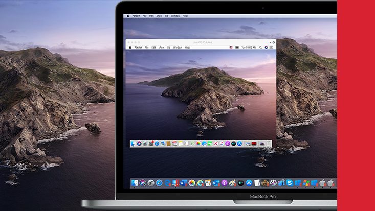Image resolution: width=375 pixels, height=211 pixels.
Task: Open Notes in the macOS Catalina window's dock
Action: (x=181, y=144)
